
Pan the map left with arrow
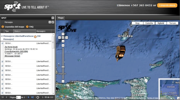click(x=60, y=38)
